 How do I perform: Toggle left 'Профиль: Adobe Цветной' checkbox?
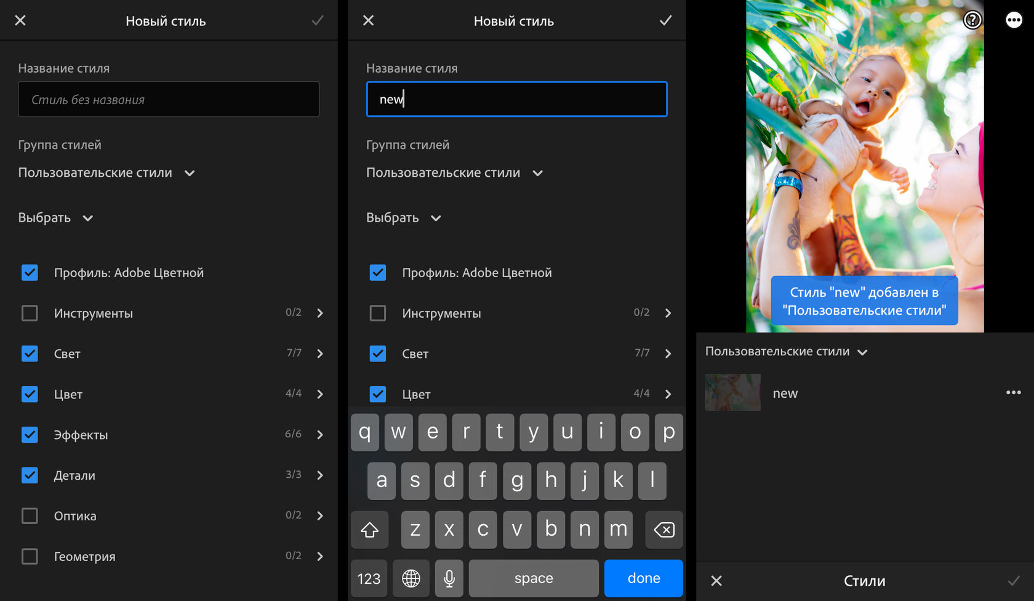point(30,273)
